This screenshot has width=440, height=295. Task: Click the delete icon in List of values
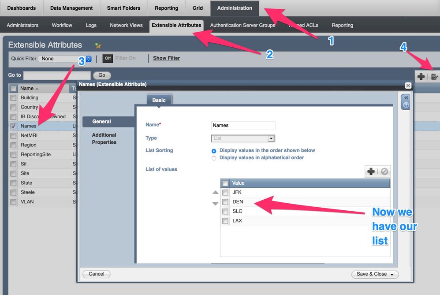coord(384,171)
